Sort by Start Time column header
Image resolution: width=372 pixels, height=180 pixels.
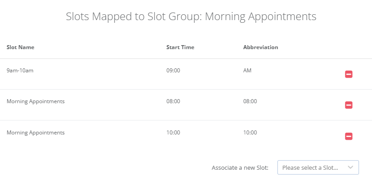(180, 47)
